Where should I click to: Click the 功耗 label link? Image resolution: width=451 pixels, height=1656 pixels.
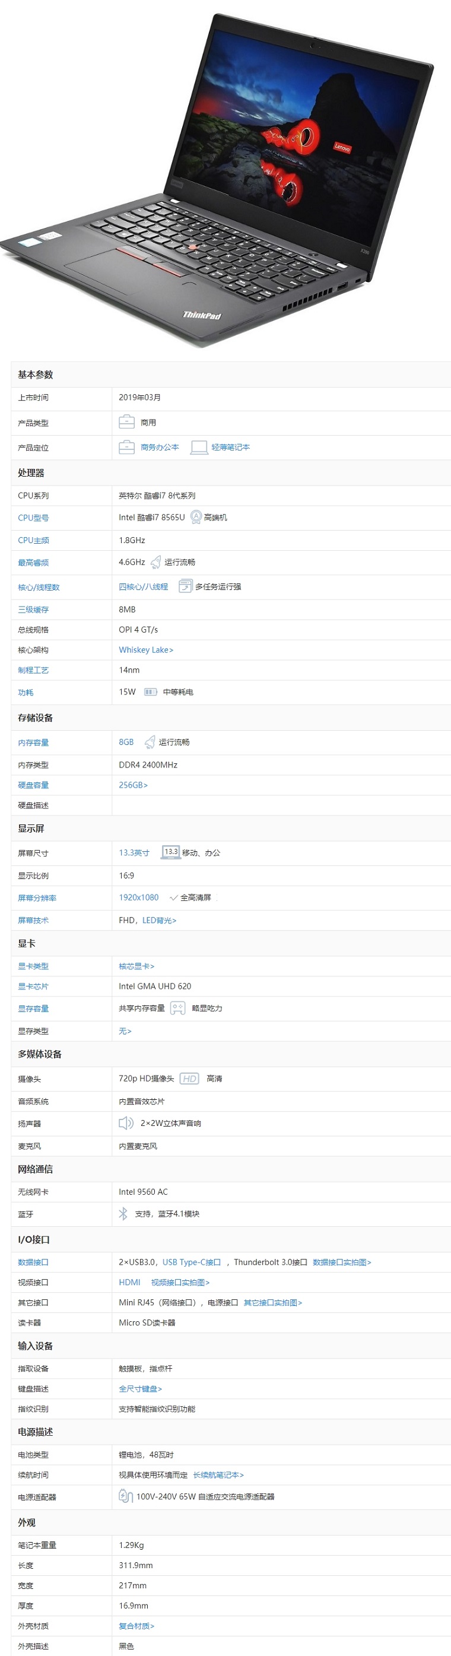(x=26, y=693)
